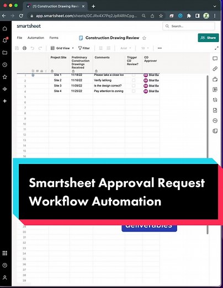The width and height of the screenshot is (223, 288).
Task: Open a new browser tab
Action: (x=93, y=6)
